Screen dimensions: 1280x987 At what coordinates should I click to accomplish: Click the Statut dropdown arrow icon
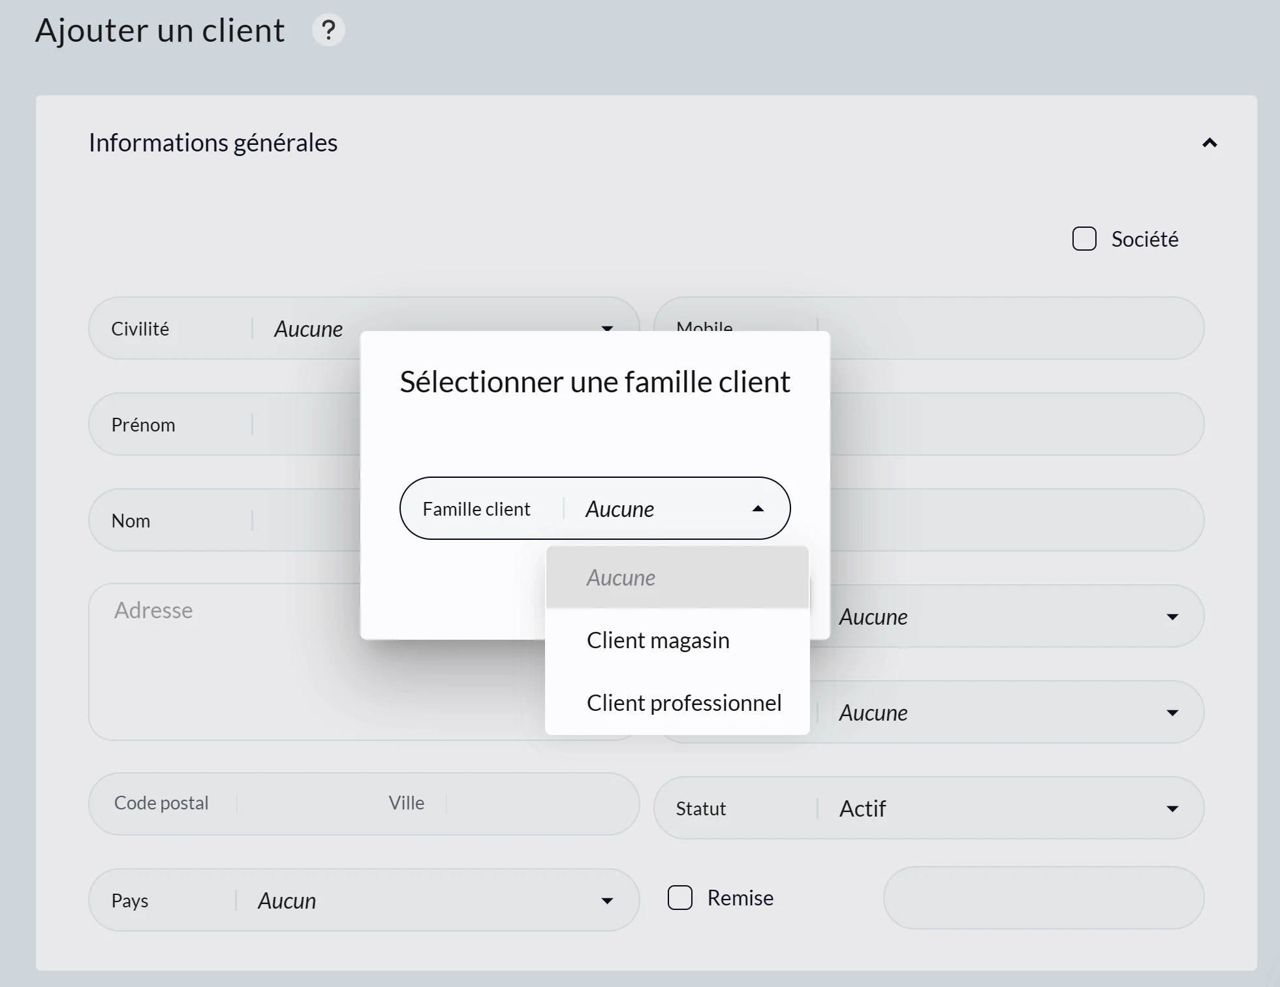1172,808
